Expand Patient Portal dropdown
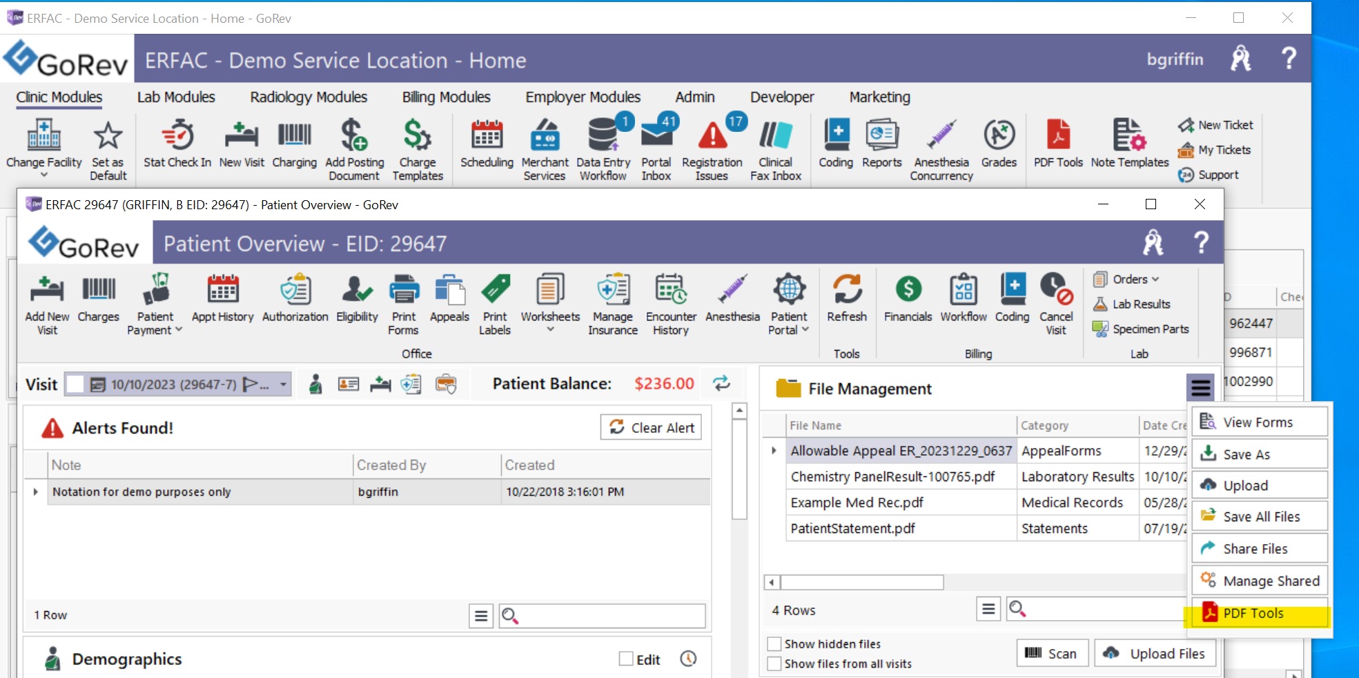This screenshot has width=1359, height=678. click(805, 330)
